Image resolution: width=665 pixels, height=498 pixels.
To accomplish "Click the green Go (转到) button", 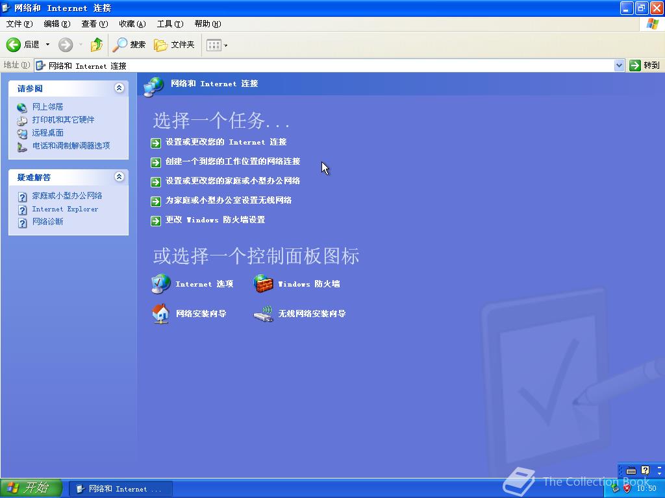I will pos(645,65).
